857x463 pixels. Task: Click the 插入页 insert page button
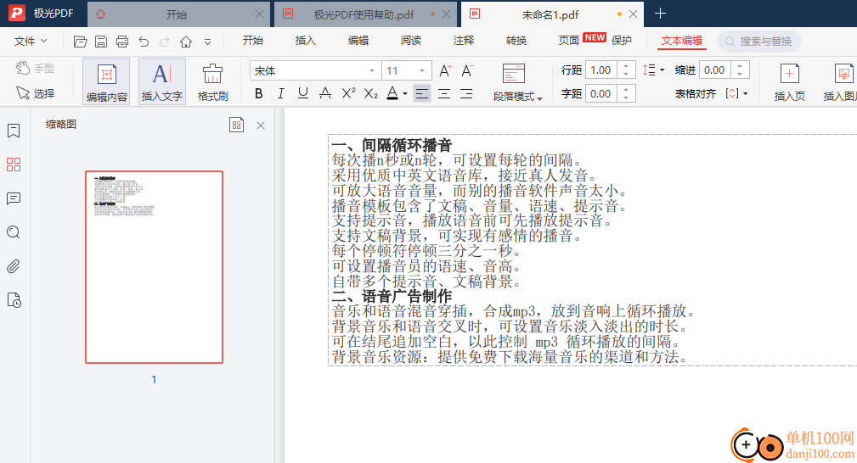pos(789,82)
